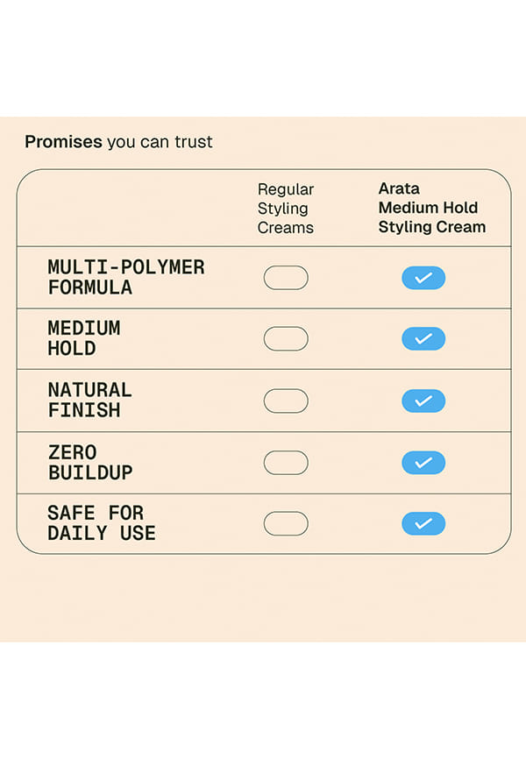Click the NATURAL FINISH row label

coord(89,401)
